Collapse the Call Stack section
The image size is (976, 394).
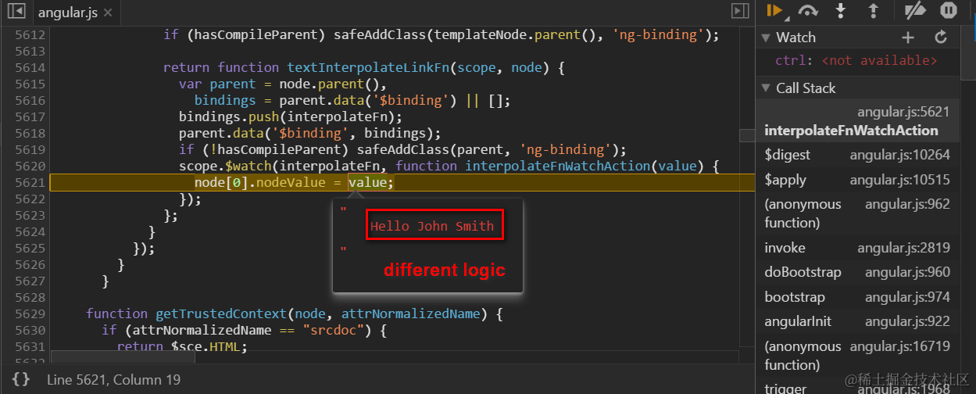pyautogui.click(x=765, y=88)
